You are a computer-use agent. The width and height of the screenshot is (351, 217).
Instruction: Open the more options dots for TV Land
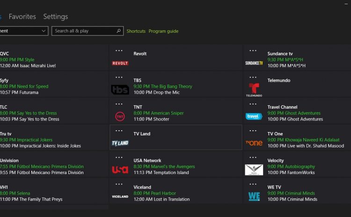pos(119,131)
